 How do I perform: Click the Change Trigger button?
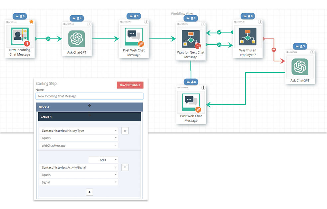[x=130, y=85]
